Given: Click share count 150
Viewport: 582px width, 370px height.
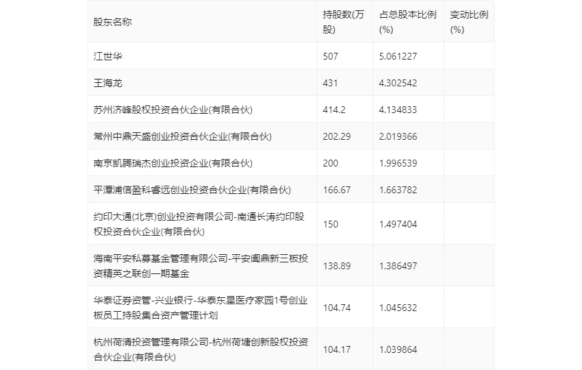Looking at the screenshot, I should (330, 224).
